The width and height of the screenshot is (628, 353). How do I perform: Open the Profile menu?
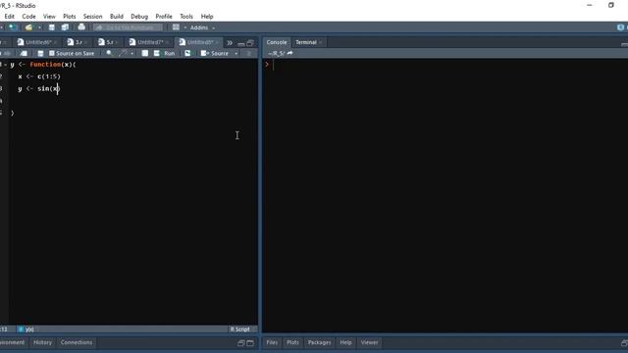(x=164, y=17)
